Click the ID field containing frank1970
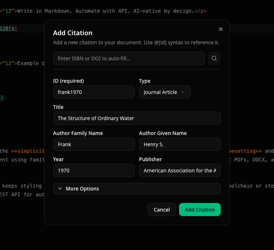This screenshot has width=274, height=250. point(94,92)
